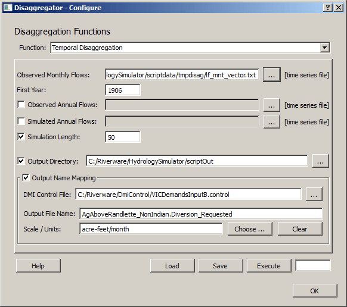The image size is (347, 307).
Task: Browse for Observed Annual Flows file
Action: (271, 105)
